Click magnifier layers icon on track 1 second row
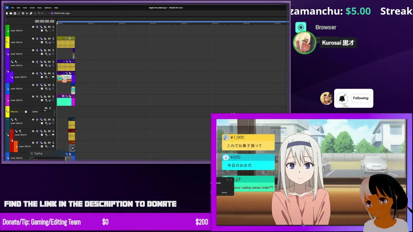 click(46, 31)
